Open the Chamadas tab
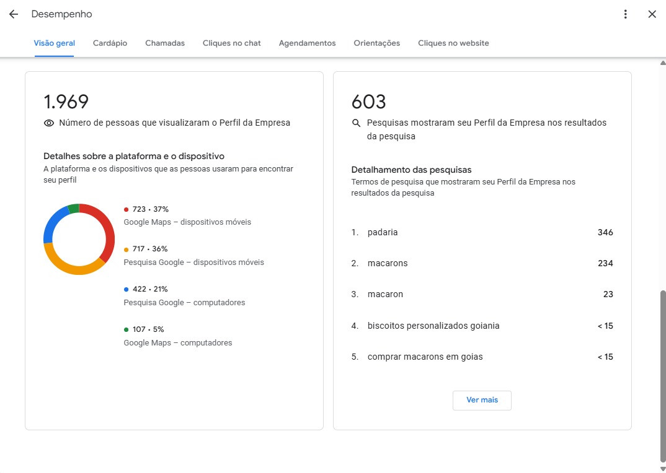 (x=165, y=43)
